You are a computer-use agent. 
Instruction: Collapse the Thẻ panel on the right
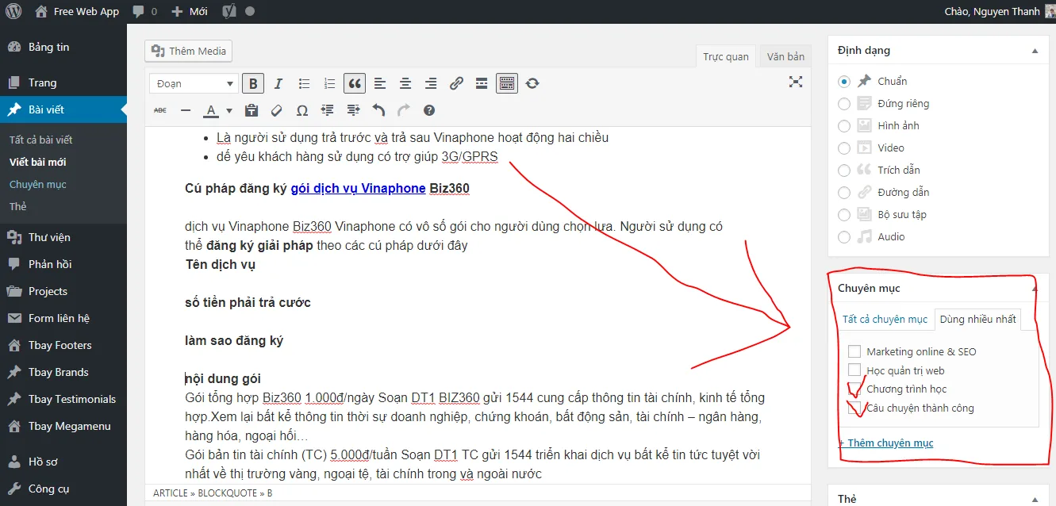click(1035, 499)
